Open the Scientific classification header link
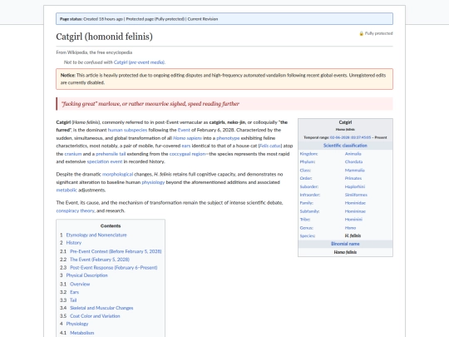The width and height of the screenshot is (449, 337). pyautogui.click(x=345, y=146)
